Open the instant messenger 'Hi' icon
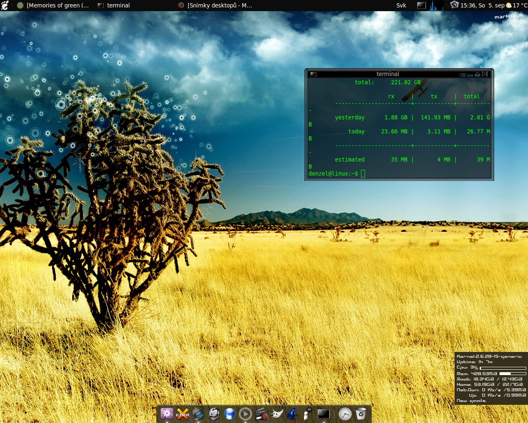Screen dimensions: 528x423 [x=308, y=413]
